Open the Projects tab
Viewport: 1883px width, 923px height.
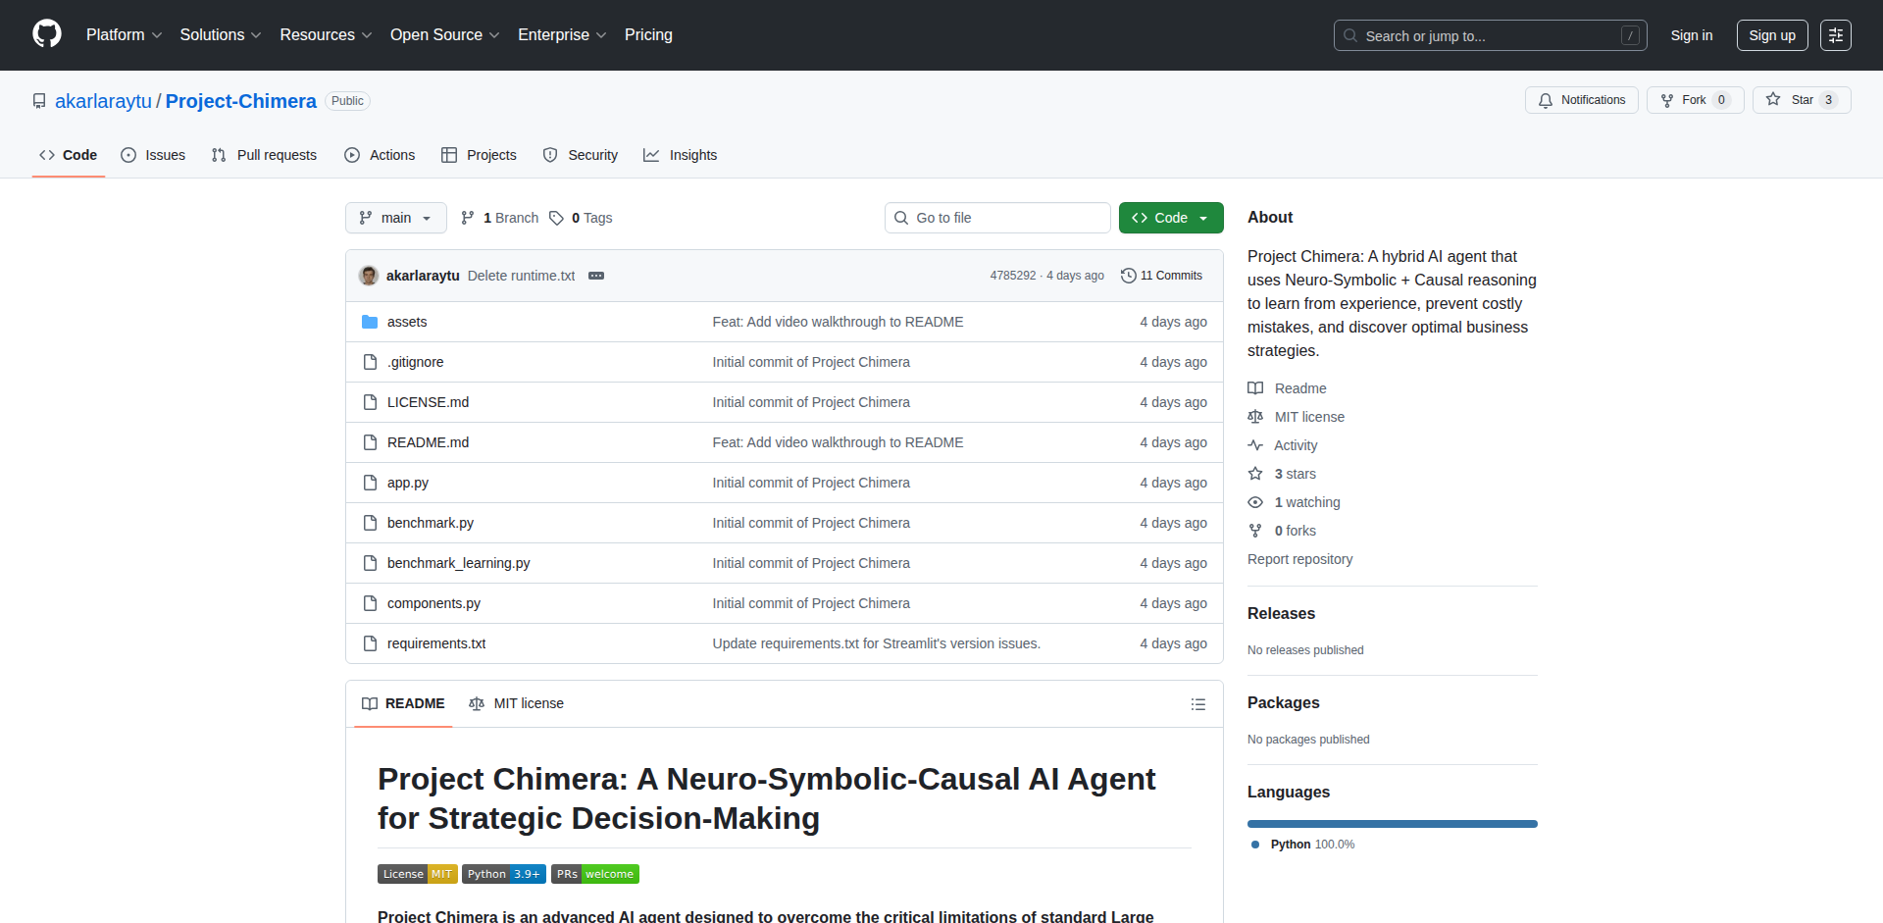[x=479, y=155]
